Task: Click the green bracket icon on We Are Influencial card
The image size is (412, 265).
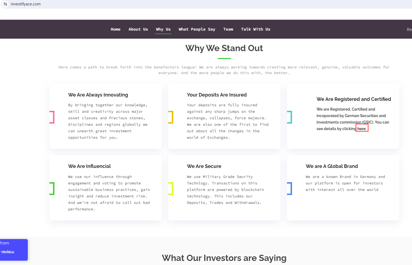Action: pos(52,188)
